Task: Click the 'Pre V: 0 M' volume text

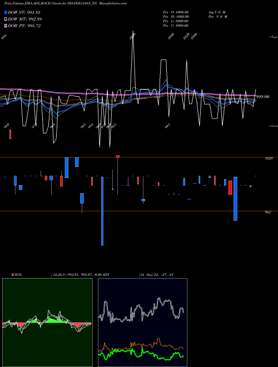Action: [218, 17]
